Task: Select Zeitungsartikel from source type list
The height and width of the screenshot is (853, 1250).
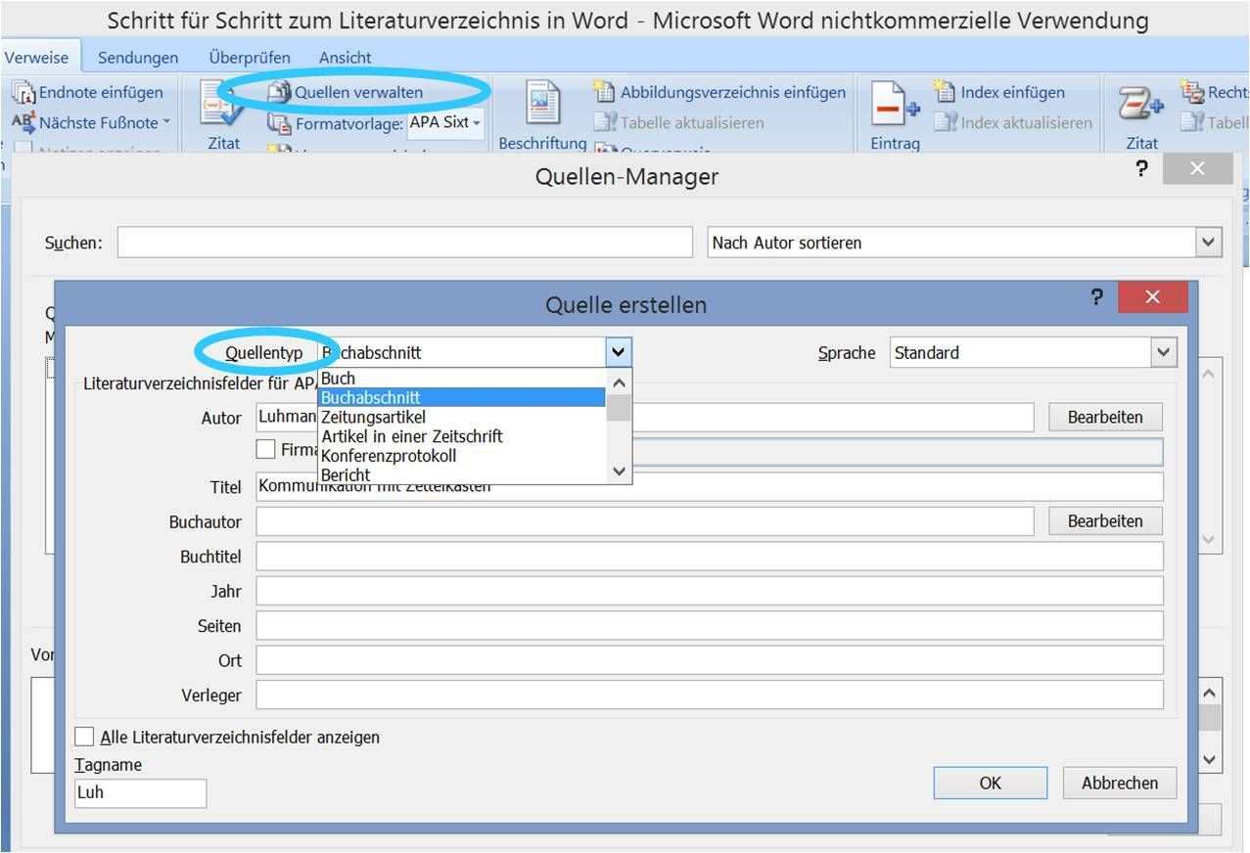Action: pos(374,417)
